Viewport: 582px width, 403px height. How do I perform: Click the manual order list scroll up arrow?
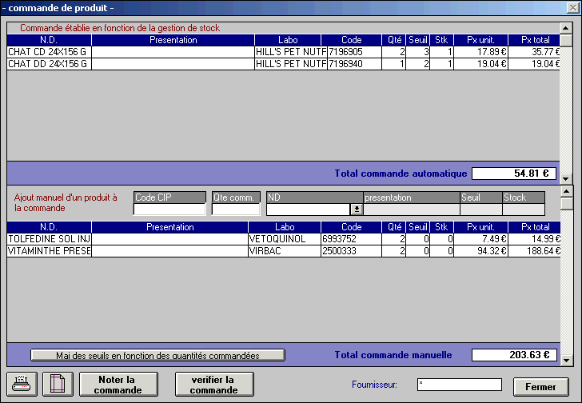click(566, 192)
